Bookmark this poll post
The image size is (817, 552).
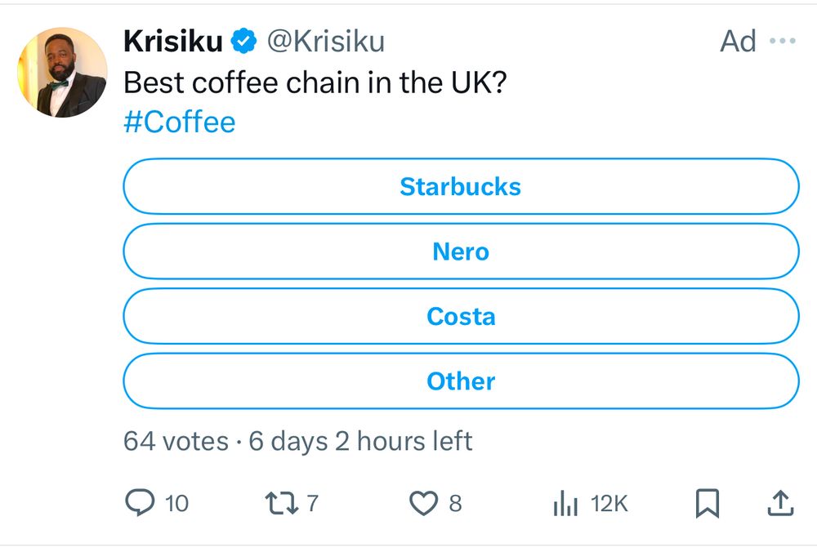click(707, 503)
